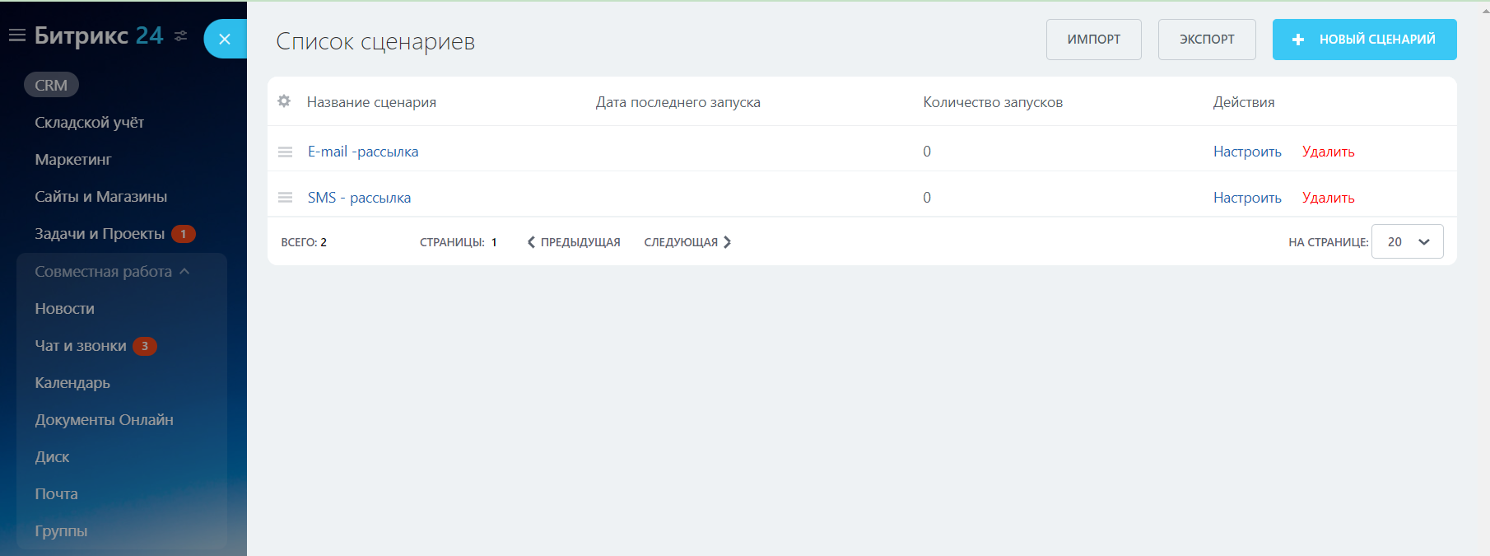Open Чат и звонки in sidebar

(81, 346)
